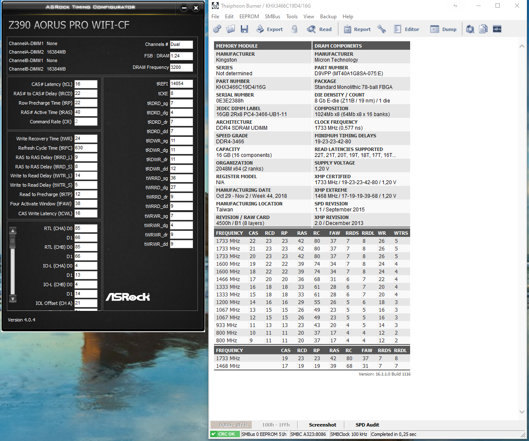
Task: Click the timing list scroll down arrow in ASRock
Action: (13, 299)
